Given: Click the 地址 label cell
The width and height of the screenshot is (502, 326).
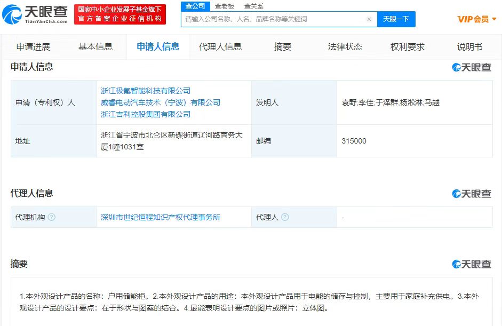Looking at the screenshot, I should pyautogui.click(x=53, y=141).
